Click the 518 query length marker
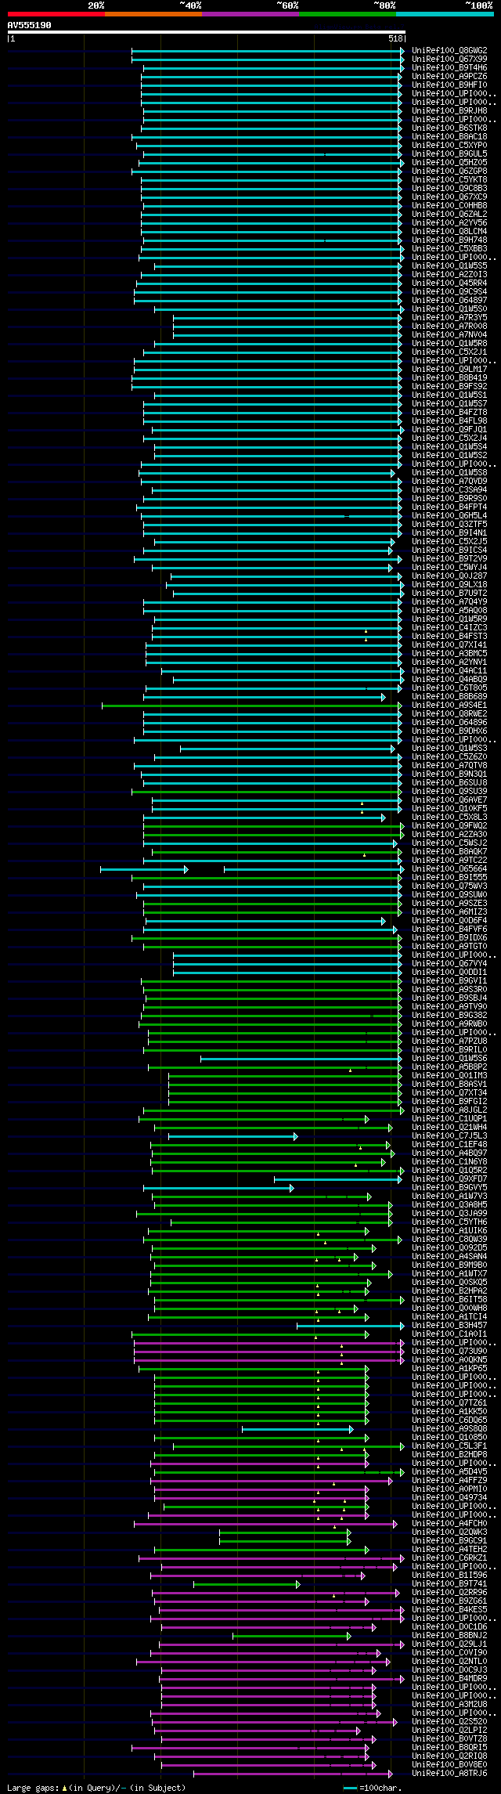 pos(395,38)
